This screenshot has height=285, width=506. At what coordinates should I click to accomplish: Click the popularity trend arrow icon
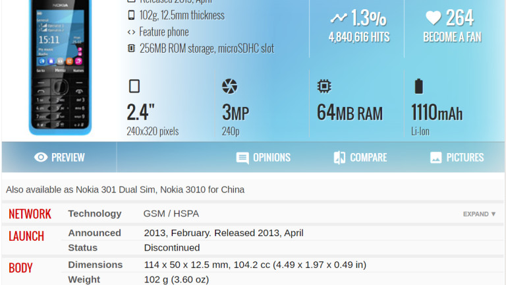click(x=339, y=18)
